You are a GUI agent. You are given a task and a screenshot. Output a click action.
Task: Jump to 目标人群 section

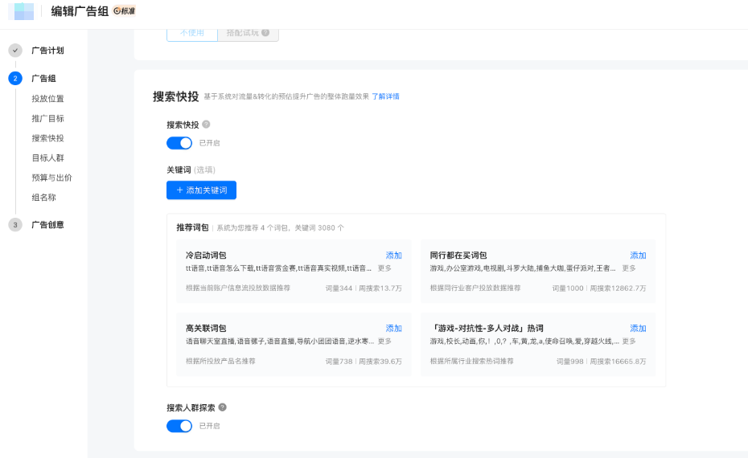click(x=47, y=157)
